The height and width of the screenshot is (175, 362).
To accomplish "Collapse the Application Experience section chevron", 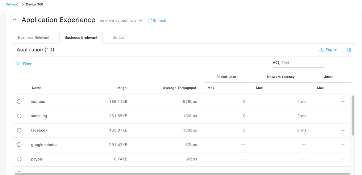I will (14, 20).
